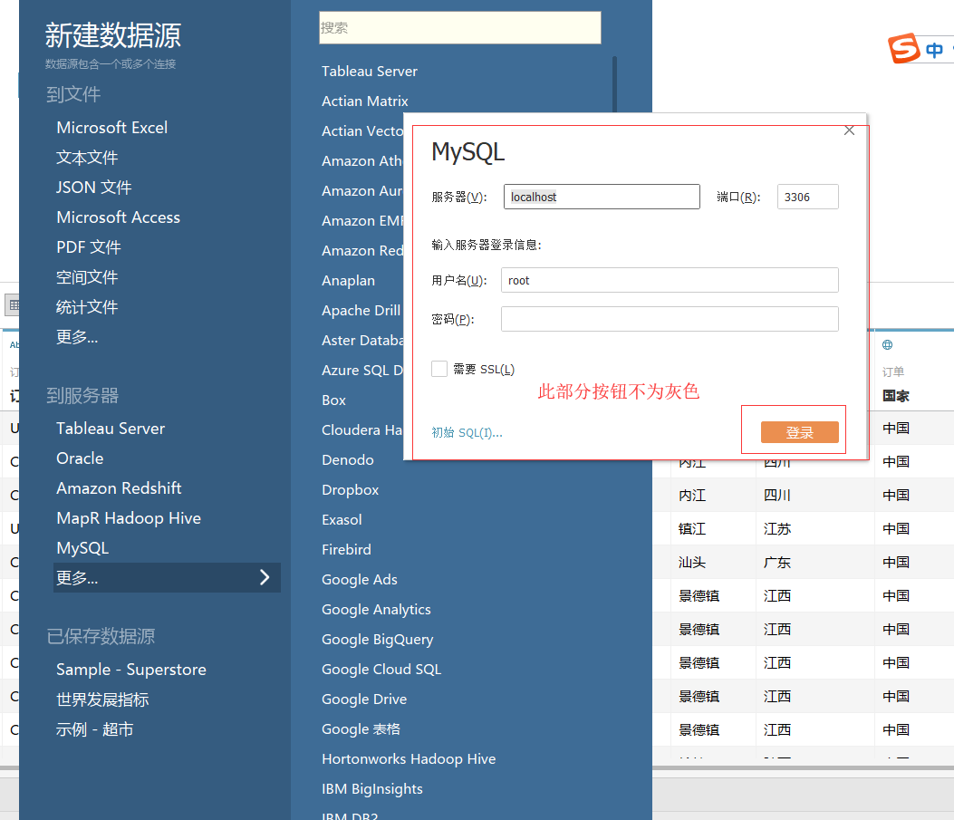954x820 pixels.
Task: Select Denodo connector
Action: pyautogui.click(x=347, y=460)
